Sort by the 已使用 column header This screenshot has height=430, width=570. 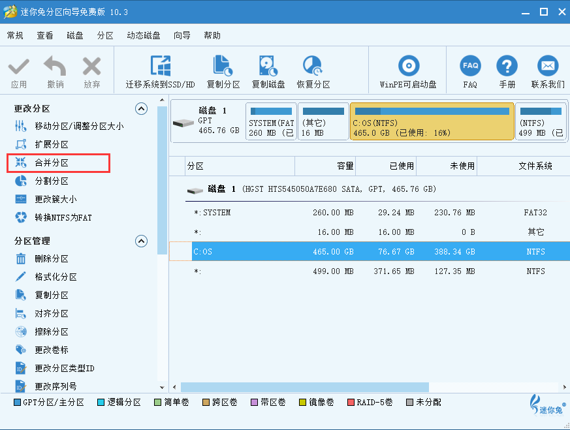(386, 166)
